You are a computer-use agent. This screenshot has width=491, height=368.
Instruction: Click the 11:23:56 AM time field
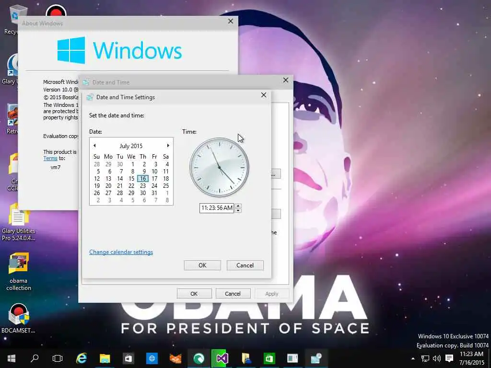217,208
